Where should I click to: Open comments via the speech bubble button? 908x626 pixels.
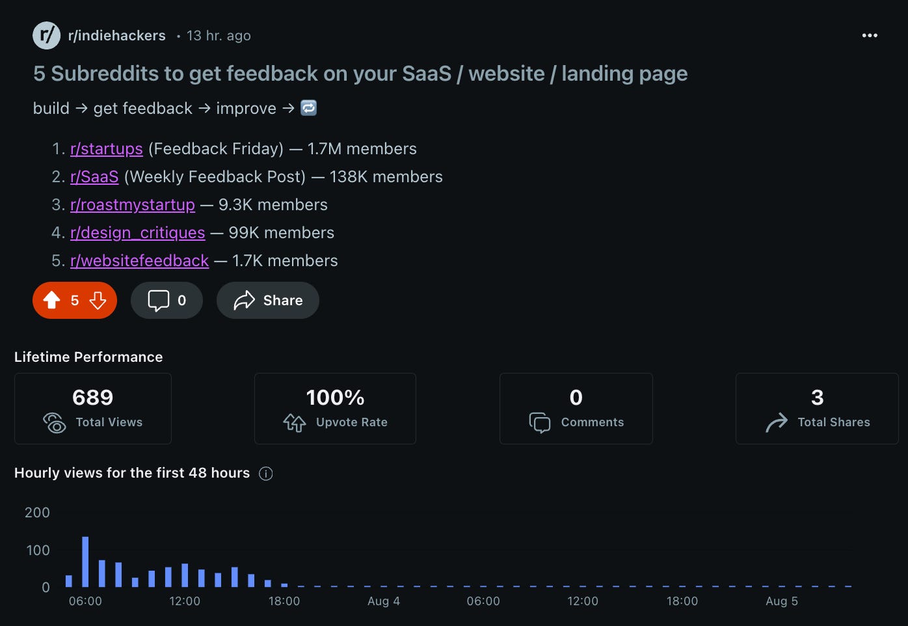coord(167,300)
